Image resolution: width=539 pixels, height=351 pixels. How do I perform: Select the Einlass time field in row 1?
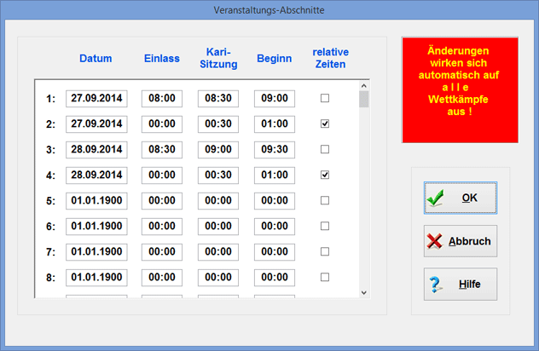162,99
